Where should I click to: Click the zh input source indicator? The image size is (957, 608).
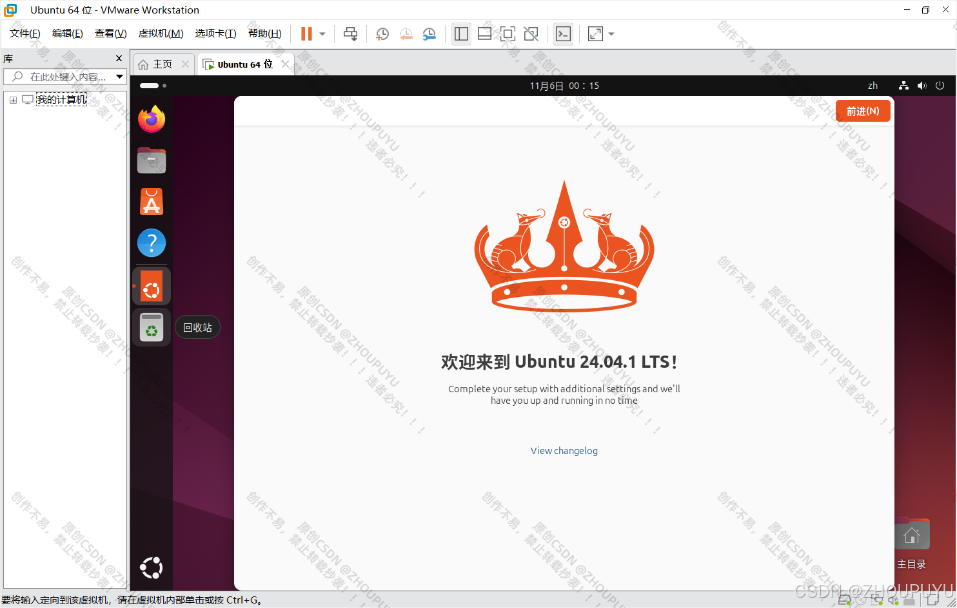873,86
